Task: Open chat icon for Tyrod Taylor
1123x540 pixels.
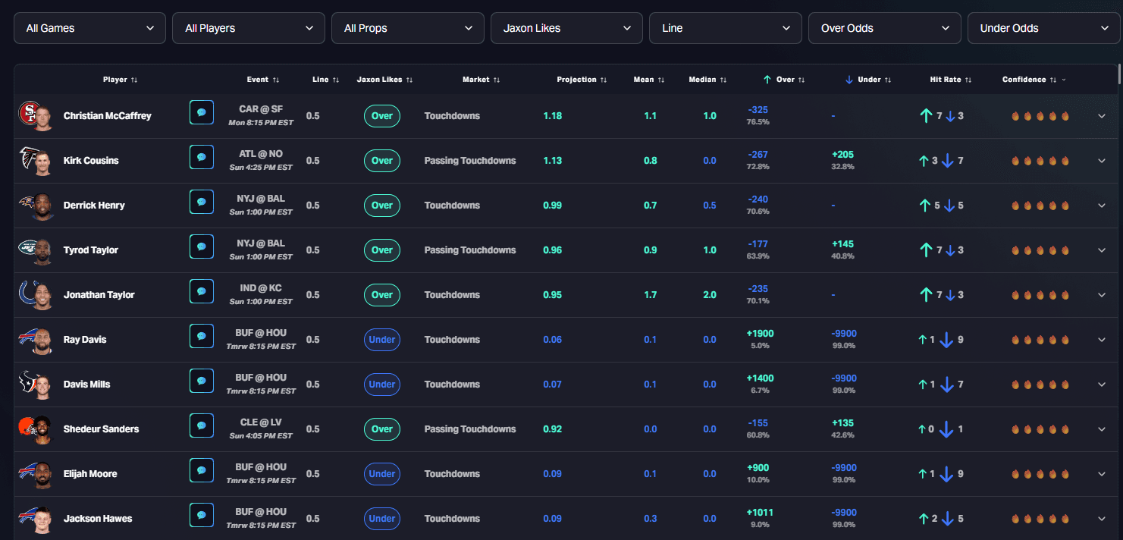Action: pyautogui.click(x=202, y=246)
